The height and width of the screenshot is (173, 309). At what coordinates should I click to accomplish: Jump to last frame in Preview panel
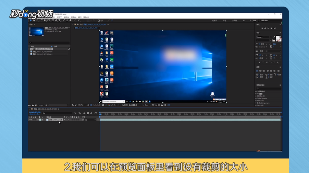coord(275,28)
